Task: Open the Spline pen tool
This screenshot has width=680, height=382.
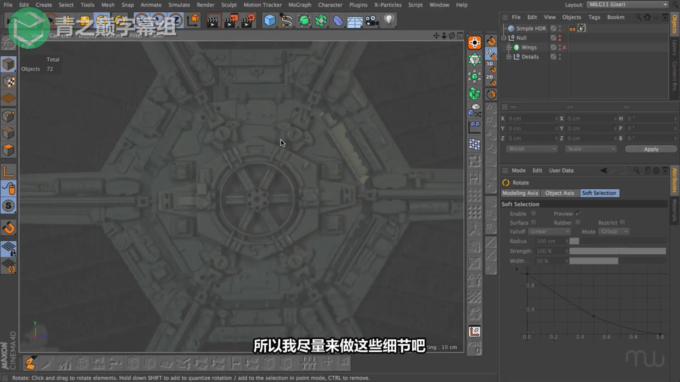Action: tap(287, 21)
